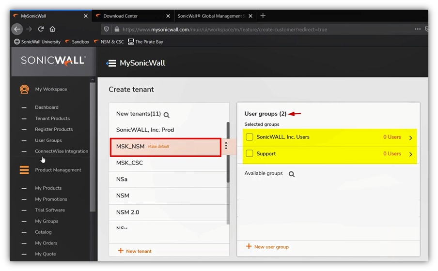
Task: Select the SonicWALL, Inc. Prod tenant
Action: pyautogui.click(x=145, y=130)
